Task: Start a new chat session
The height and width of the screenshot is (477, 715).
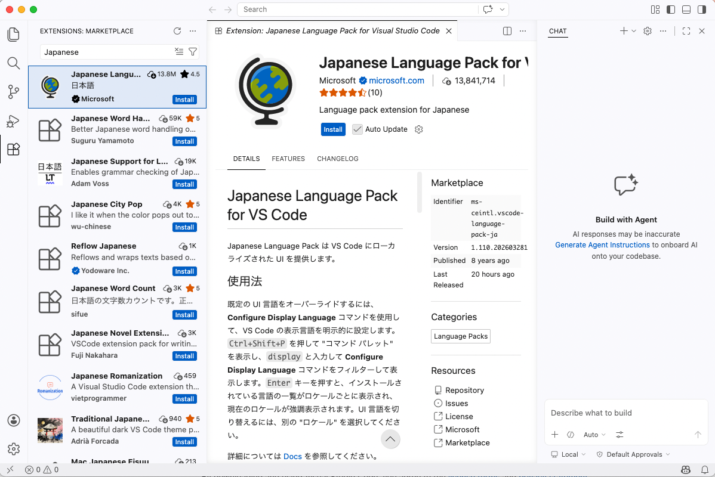Action: pos(623,31)
